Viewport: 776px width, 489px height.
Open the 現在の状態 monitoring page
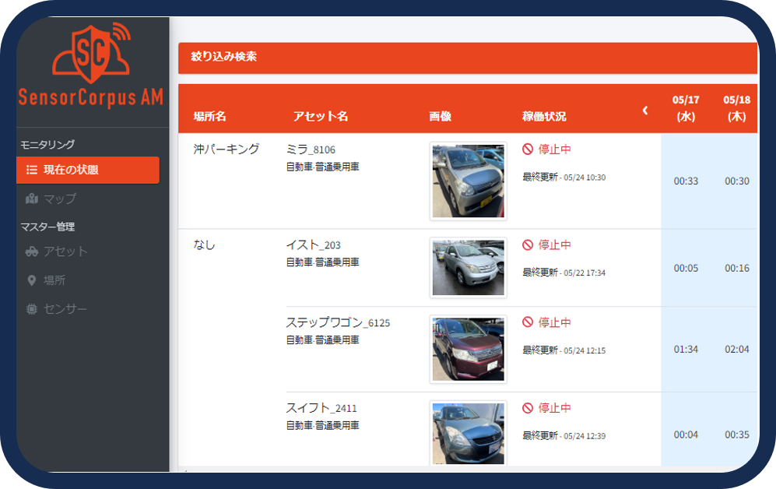pos(88,170)
